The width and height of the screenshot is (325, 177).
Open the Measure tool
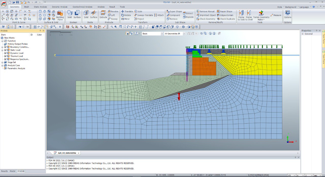(276, 15)
